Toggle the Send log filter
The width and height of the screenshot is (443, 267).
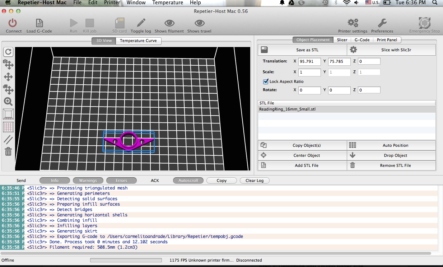pos(21,181)
